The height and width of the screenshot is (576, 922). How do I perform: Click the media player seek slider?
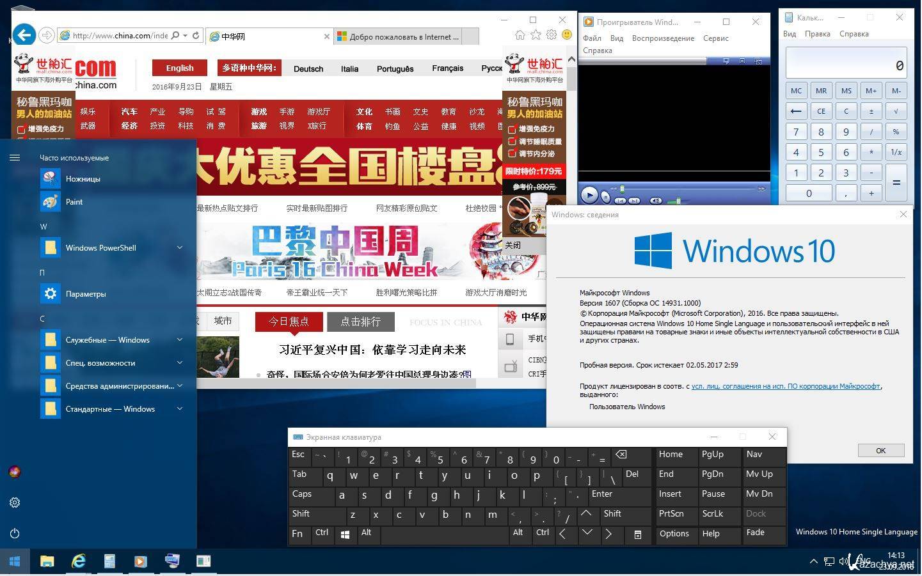click(691, 189)
